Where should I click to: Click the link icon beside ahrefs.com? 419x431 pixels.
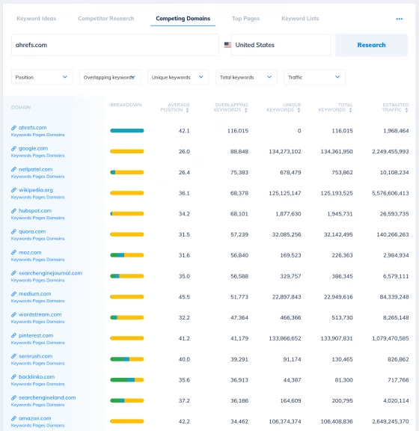[13, 127]
